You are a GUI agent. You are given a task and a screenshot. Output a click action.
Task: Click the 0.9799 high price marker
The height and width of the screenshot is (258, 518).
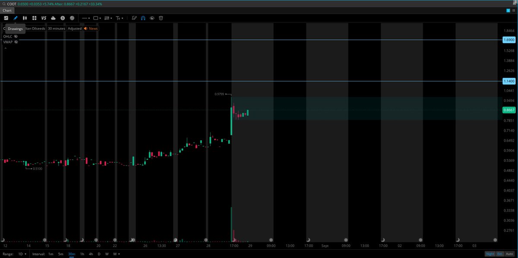[x=219, y=94]
